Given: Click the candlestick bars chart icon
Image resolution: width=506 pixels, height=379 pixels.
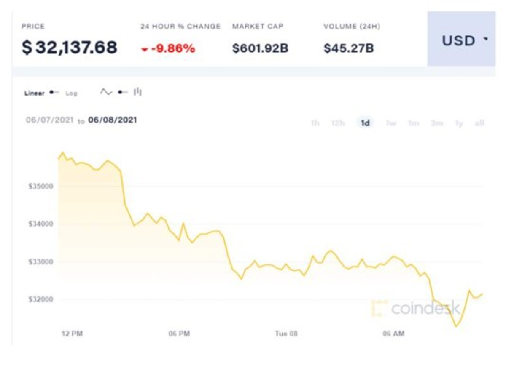Looking at the screenshot, I should pyautogui.click(x=137, y=92).
